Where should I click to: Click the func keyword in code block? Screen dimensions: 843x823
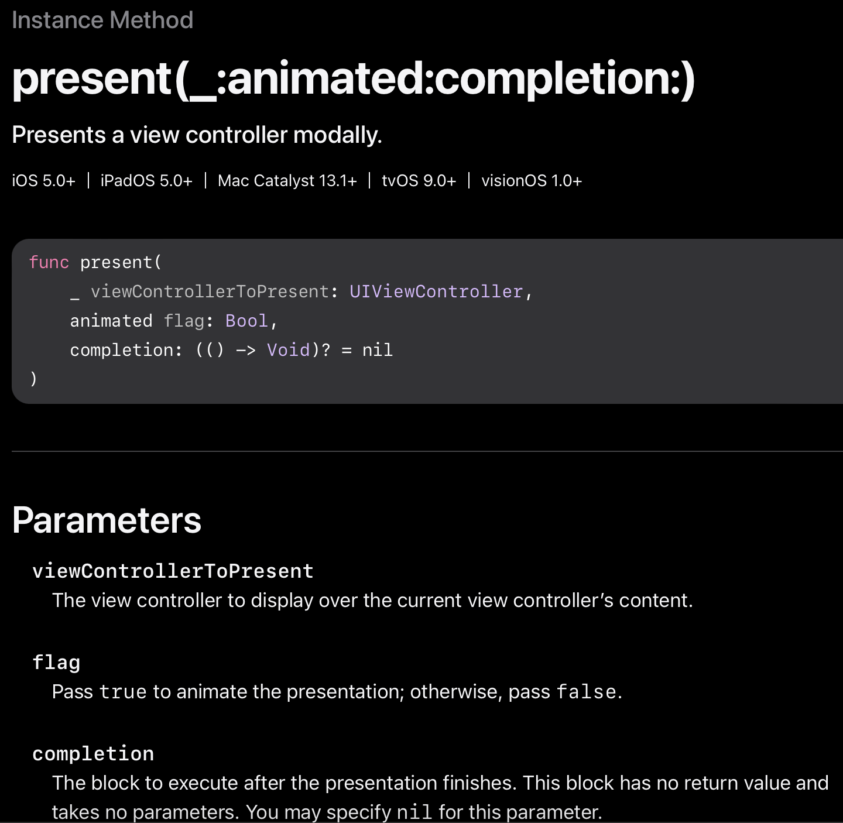tap(49, 262)
